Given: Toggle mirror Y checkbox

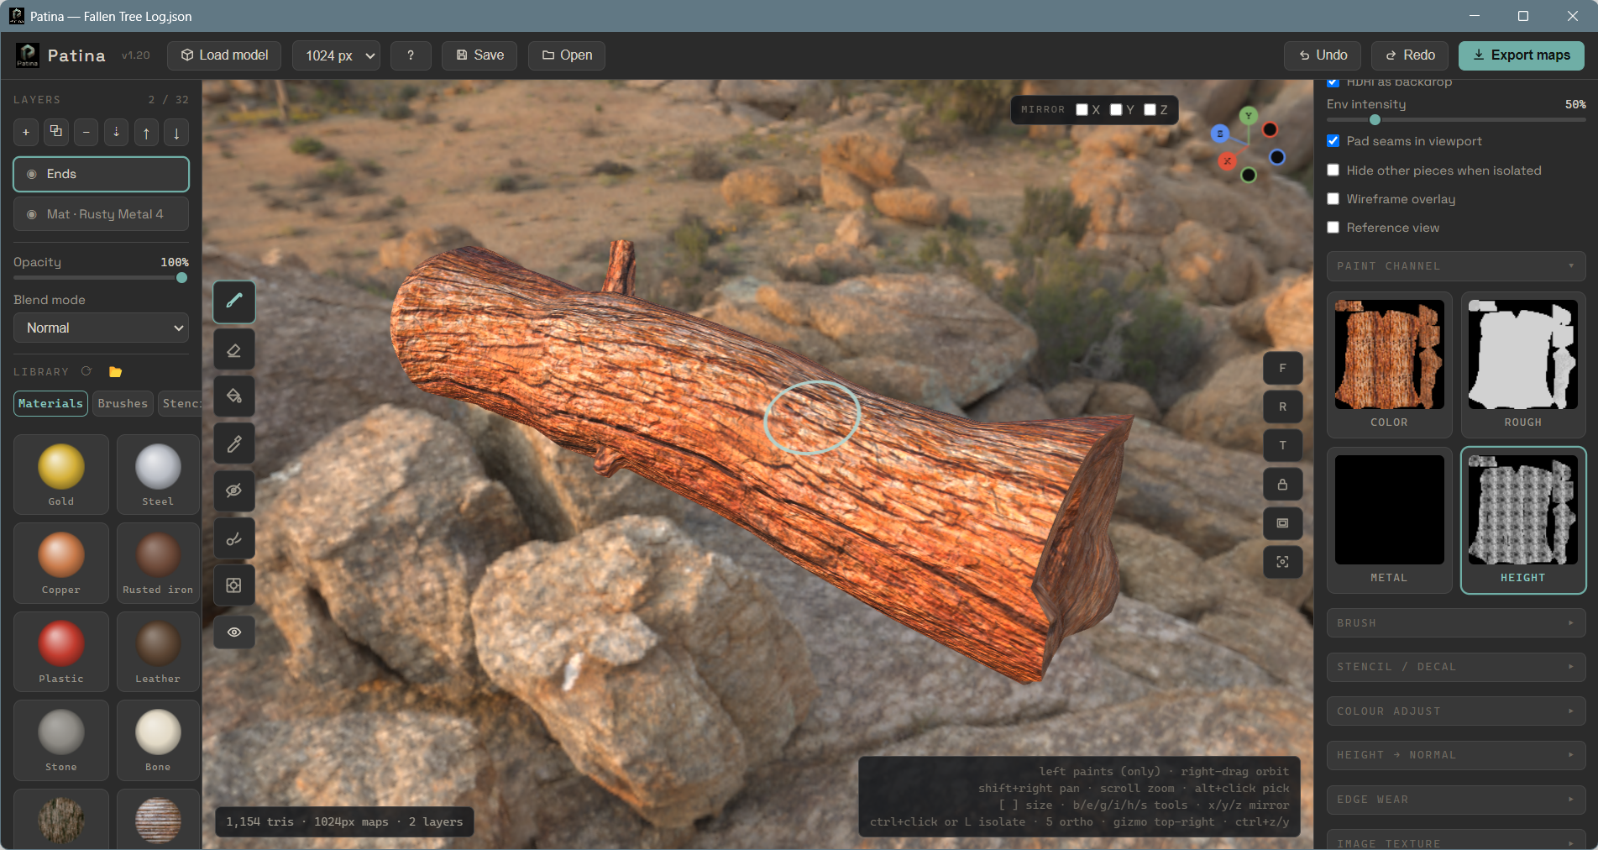Looking at the screenshot, I should pos(1116,110).
